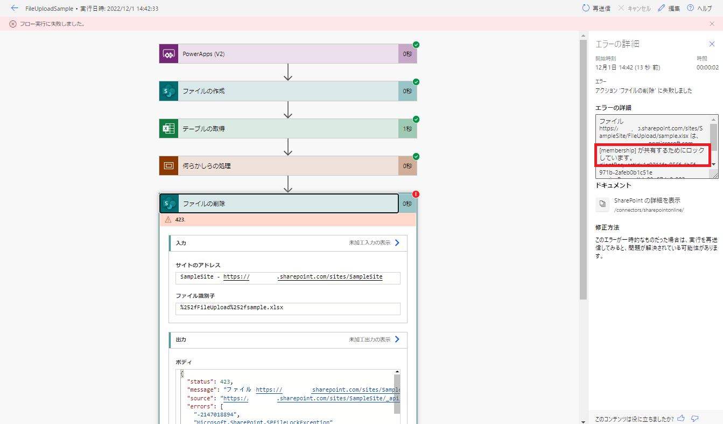This screenshot has width=723, height=424.
Task: Click the PowerApps (V2) trigger icon
Action: point(169,54)
